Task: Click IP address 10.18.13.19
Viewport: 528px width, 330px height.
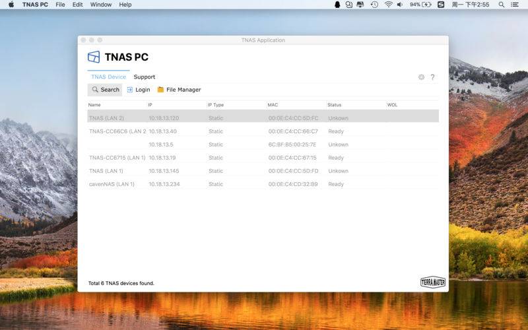Action: [162, 158]
